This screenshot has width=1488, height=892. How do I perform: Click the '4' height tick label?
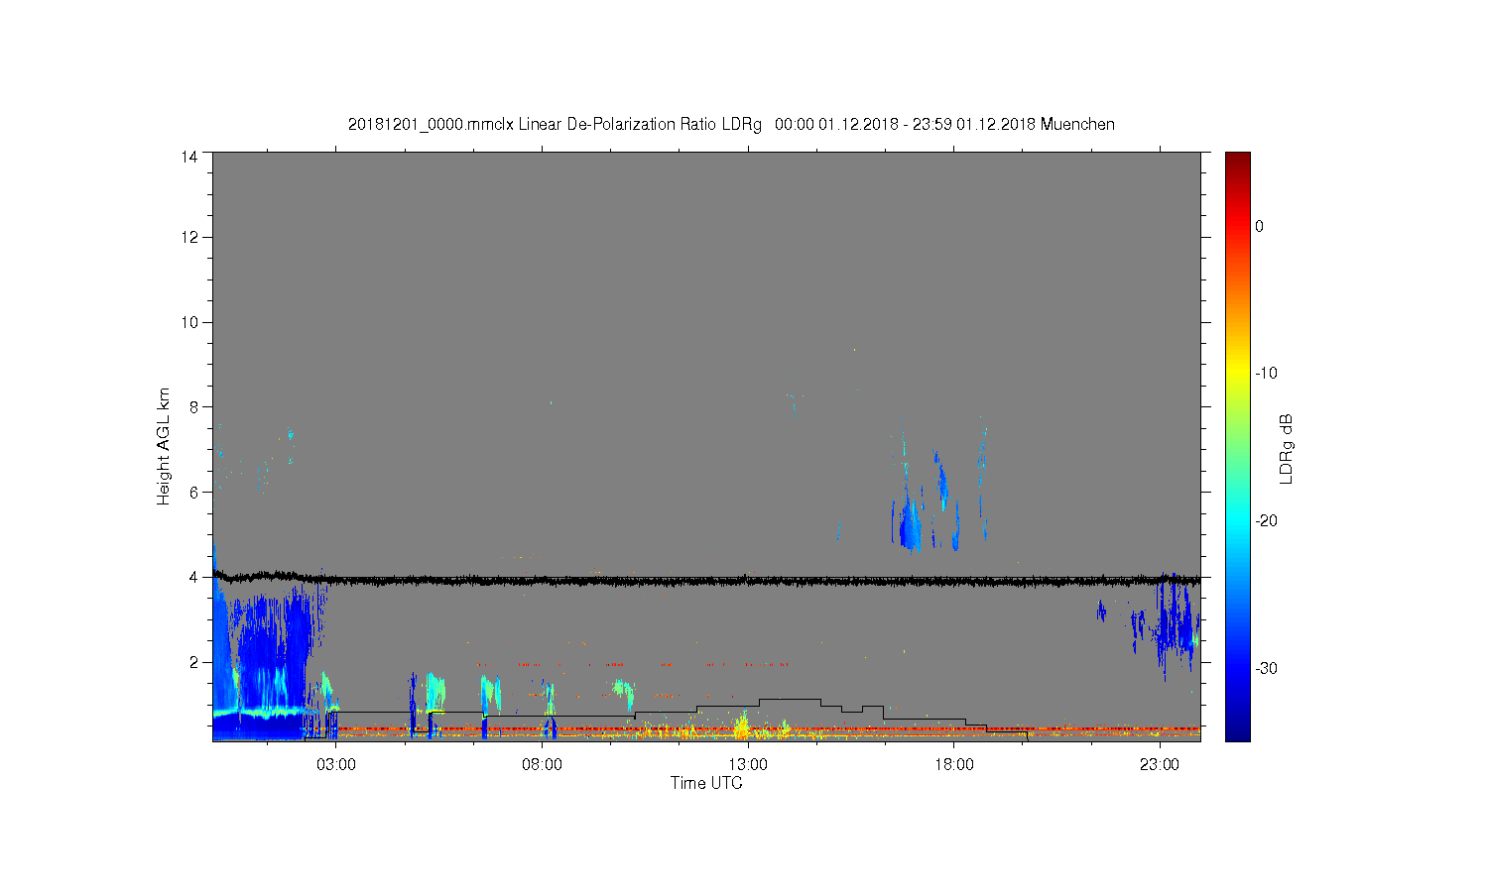tap(194, 577)
